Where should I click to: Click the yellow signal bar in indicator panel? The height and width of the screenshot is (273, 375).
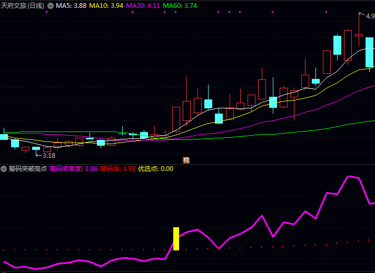pyautogui.click(x=176, y=238)
